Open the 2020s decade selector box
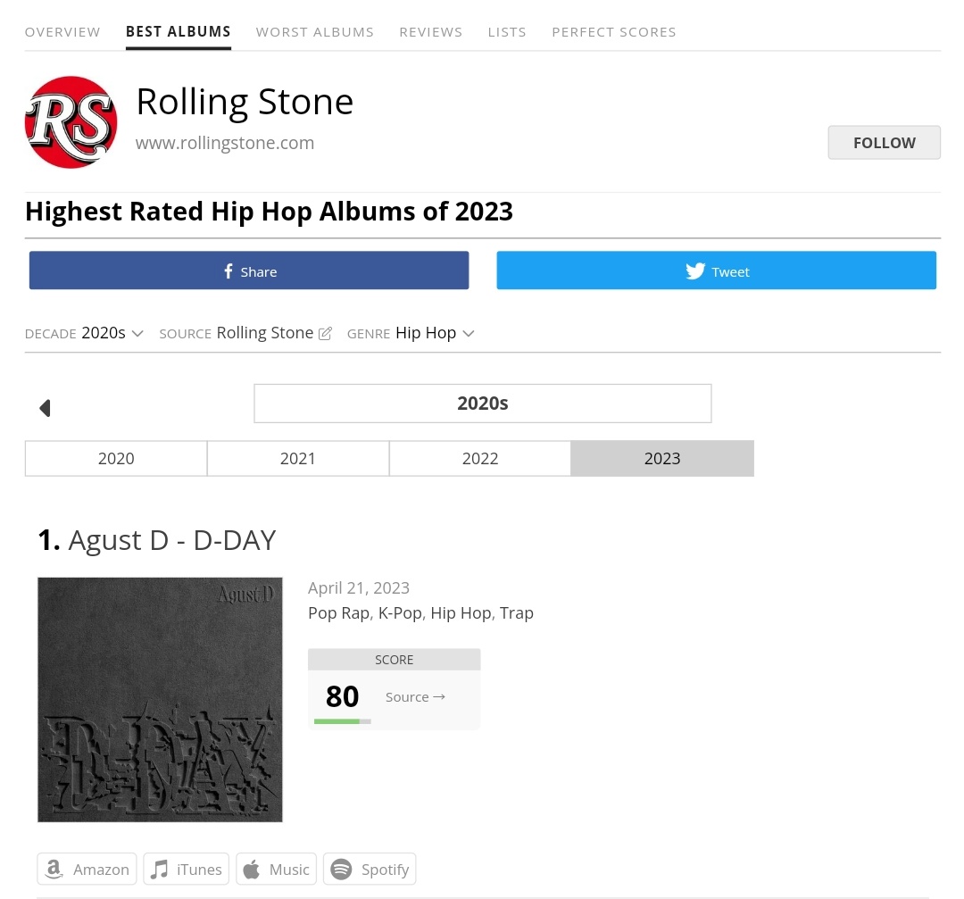The width and height of the screenshot is (964, 899). [x=483, y=404]
